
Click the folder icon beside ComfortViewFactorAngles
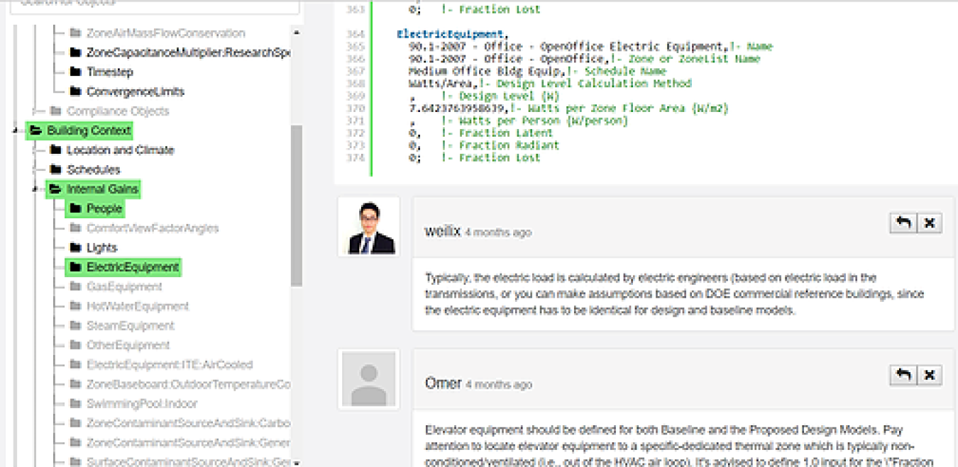(x=76, y=228)
